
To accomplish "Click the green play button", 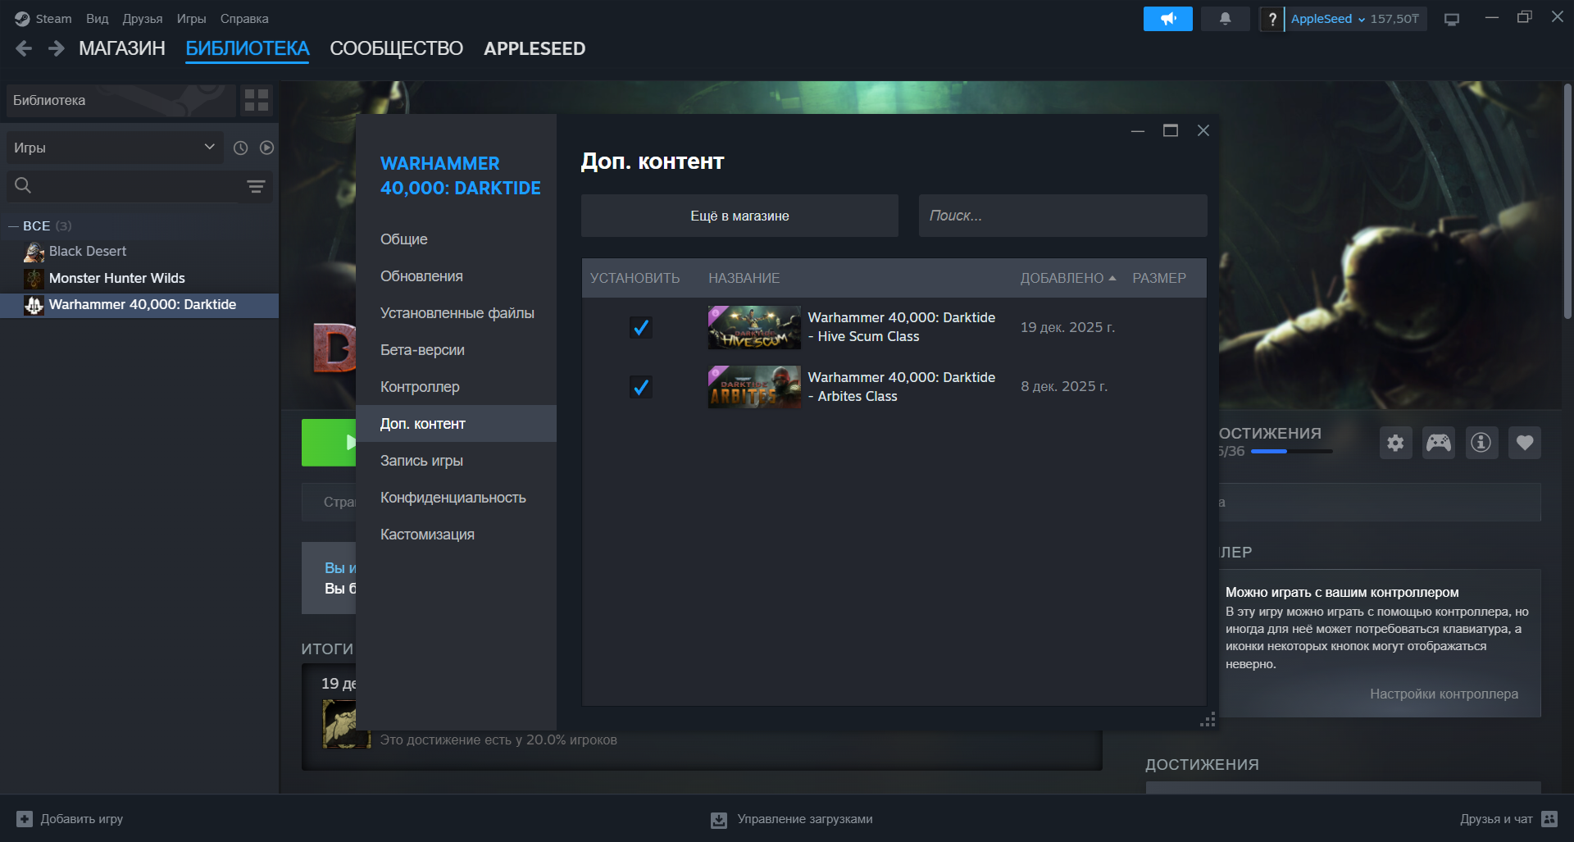I will pos(329,443).
